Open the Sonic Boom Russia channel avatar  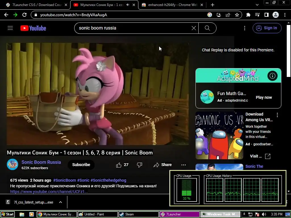pos(13,164)
